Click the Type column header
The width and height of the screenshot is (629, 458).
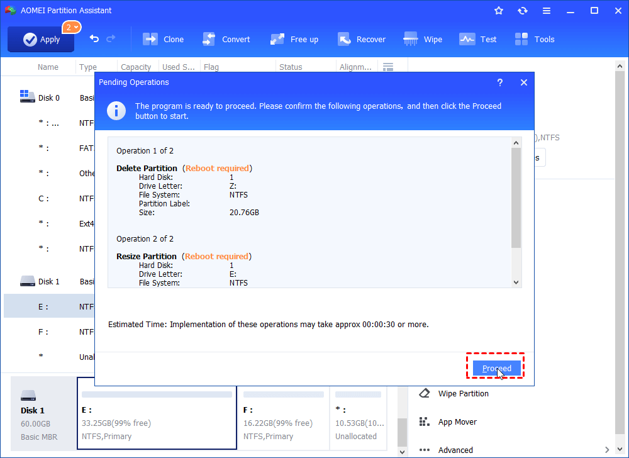click(x=88, y=67)
